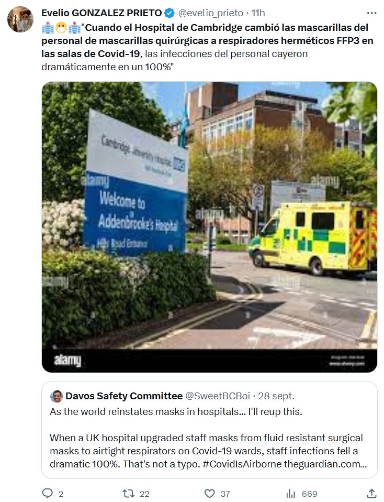This screenshot has width=384, height=502.
Task: Open the quoted tweet's 28 sept. date
Action: [x=276, y=396]
